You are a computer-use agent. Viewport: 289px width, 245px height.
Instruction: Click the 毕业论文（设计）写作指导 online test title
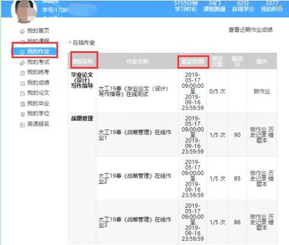coord(133,91)
